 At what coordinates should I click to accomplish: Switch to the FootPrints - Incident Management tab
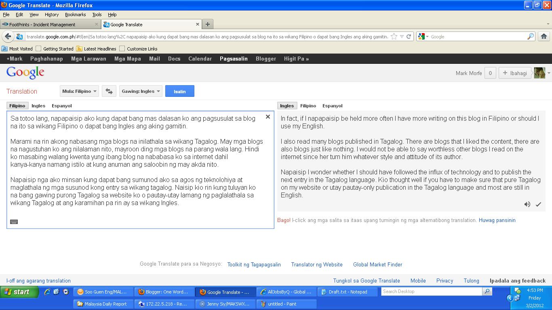pos(48,24)
